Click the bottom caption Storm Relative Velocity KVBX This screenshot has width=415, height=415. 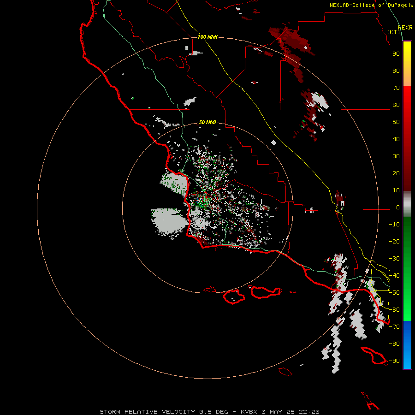point(209,412)
